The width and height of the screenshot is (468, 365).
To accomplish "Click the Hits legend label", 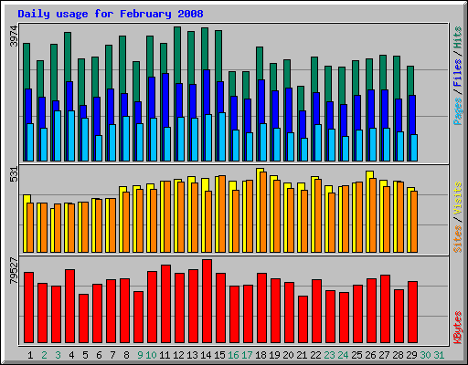I will coord(458,37).
